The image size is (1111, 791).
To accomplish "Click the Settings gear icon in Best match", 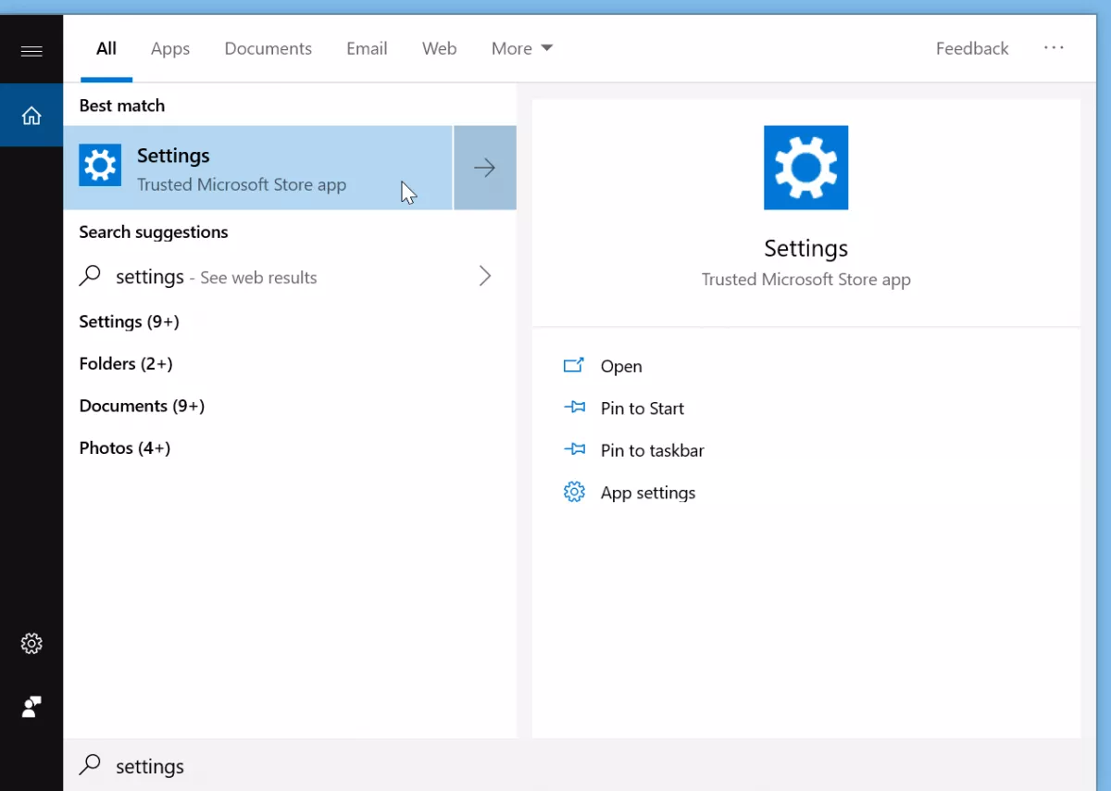I will tap(100, 166).
